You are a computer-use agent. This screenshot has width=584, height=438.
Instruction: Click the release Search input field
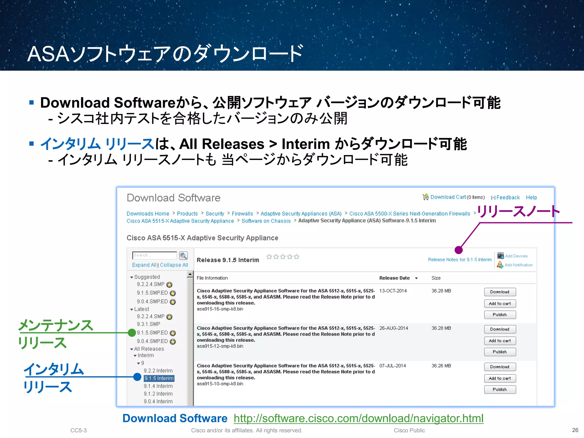click(155, 255)
